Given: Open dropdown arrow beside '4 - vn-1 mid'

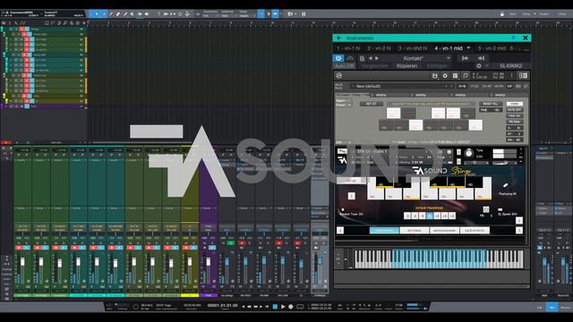Looking at the screenshot, I should coord(468,48).
